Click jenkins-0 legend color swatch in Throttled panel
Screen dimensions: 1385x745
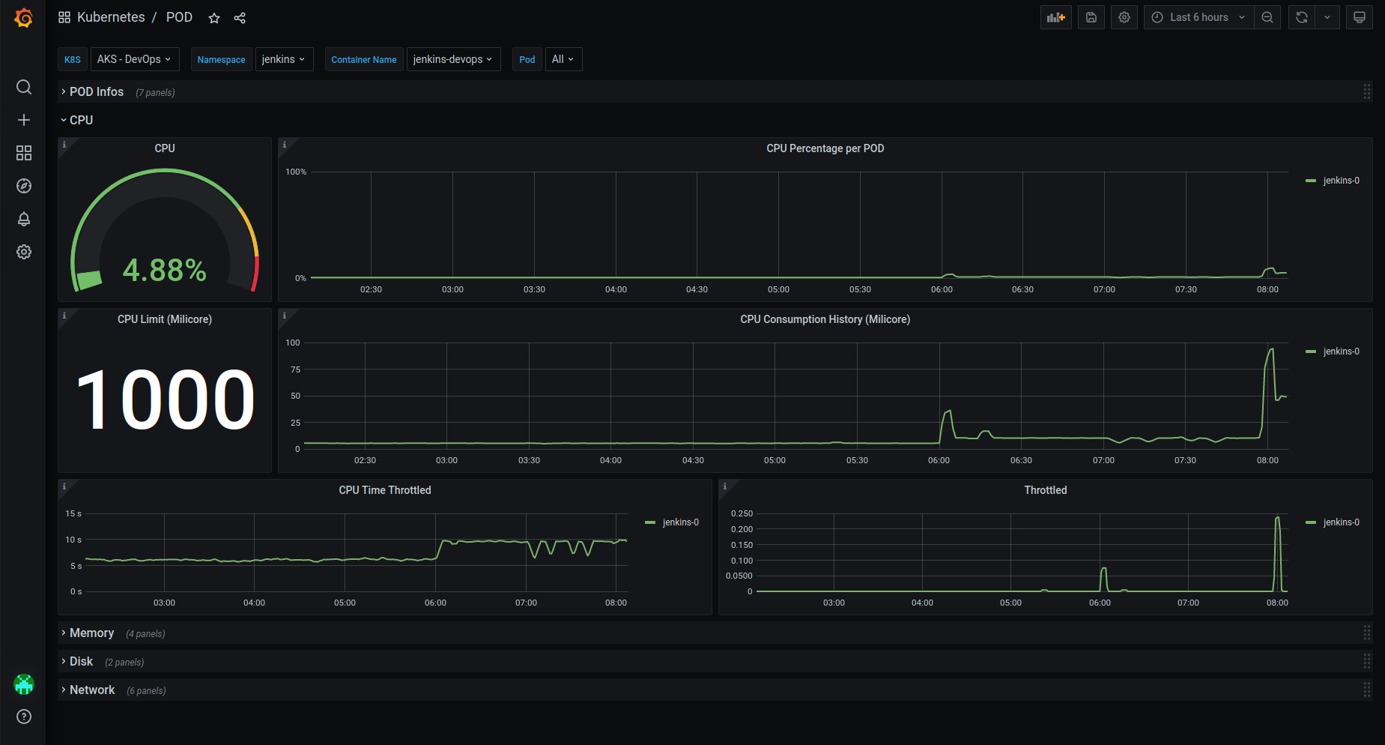(x=1311, y=522)
